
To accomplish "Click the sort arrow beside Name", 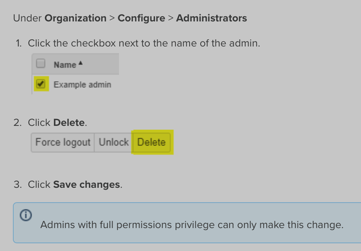I will pos(80,64).
